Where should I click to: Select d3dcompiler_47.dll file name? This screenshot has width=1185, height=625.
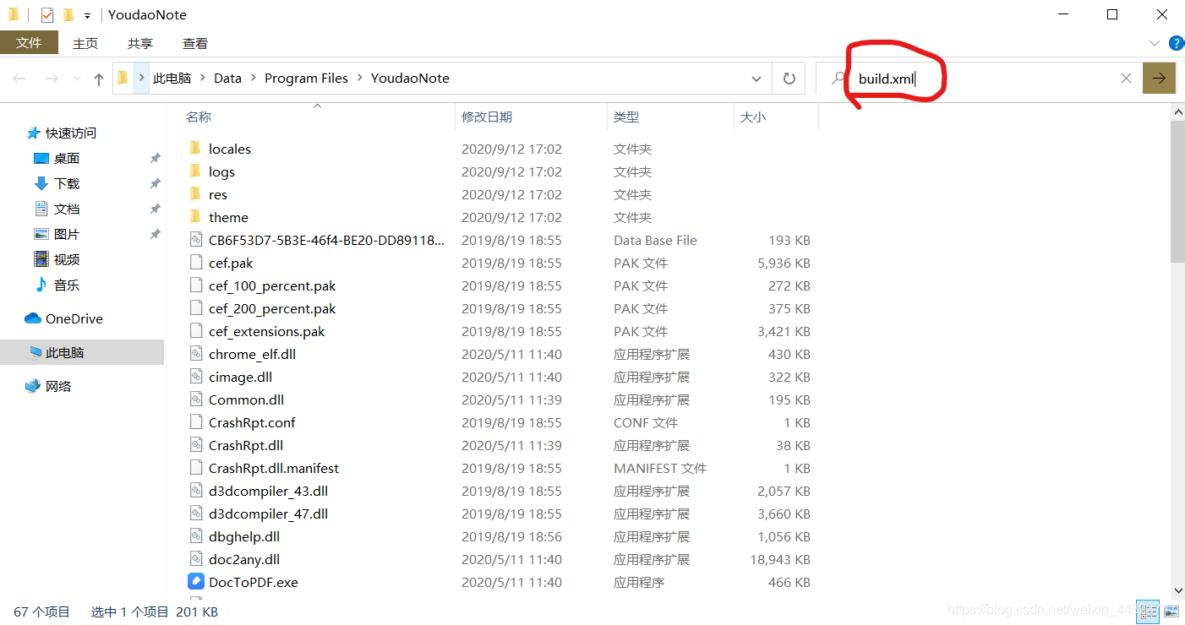(x=268, y=514)
